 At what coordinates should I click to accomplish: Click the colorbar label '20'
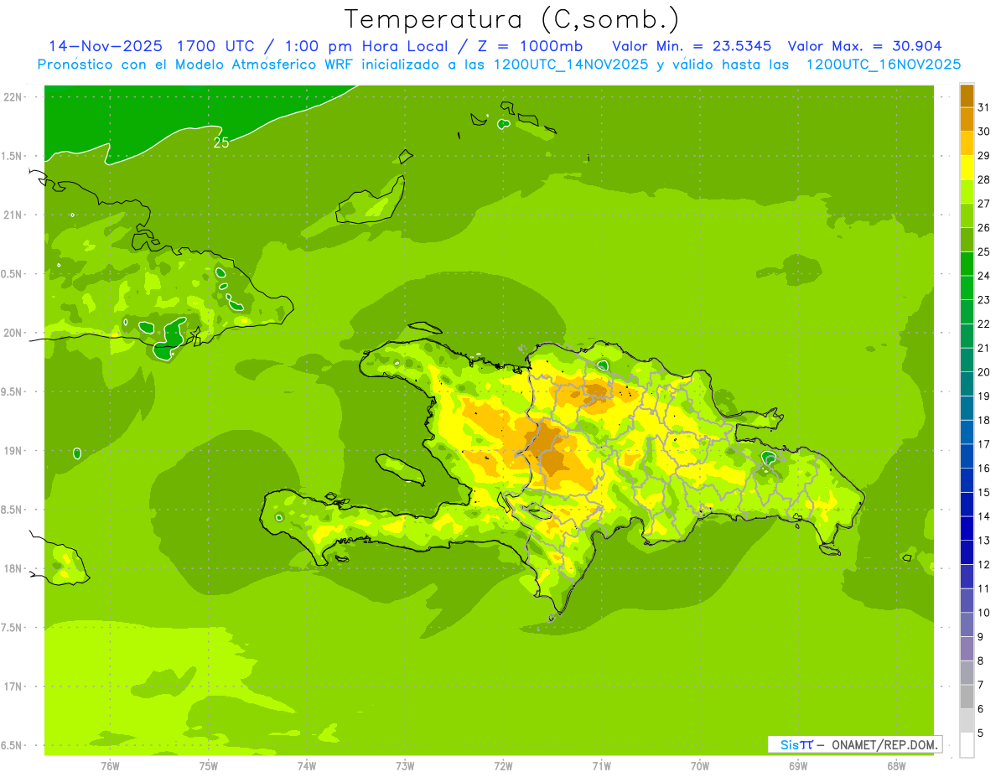[984, 372]
